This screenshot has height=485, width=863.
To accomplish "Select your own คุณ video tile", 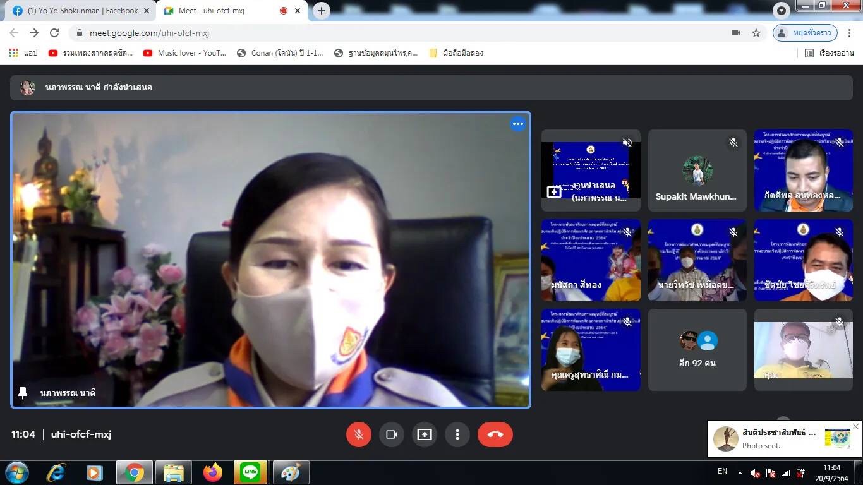I will 803,350.
